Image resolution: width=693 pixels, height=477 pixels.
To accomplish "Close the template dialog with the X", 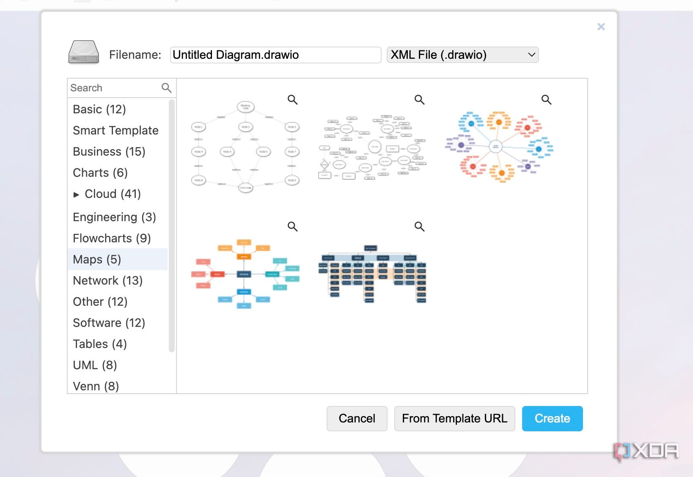I will pyautogui.click(x=601, y=26).
